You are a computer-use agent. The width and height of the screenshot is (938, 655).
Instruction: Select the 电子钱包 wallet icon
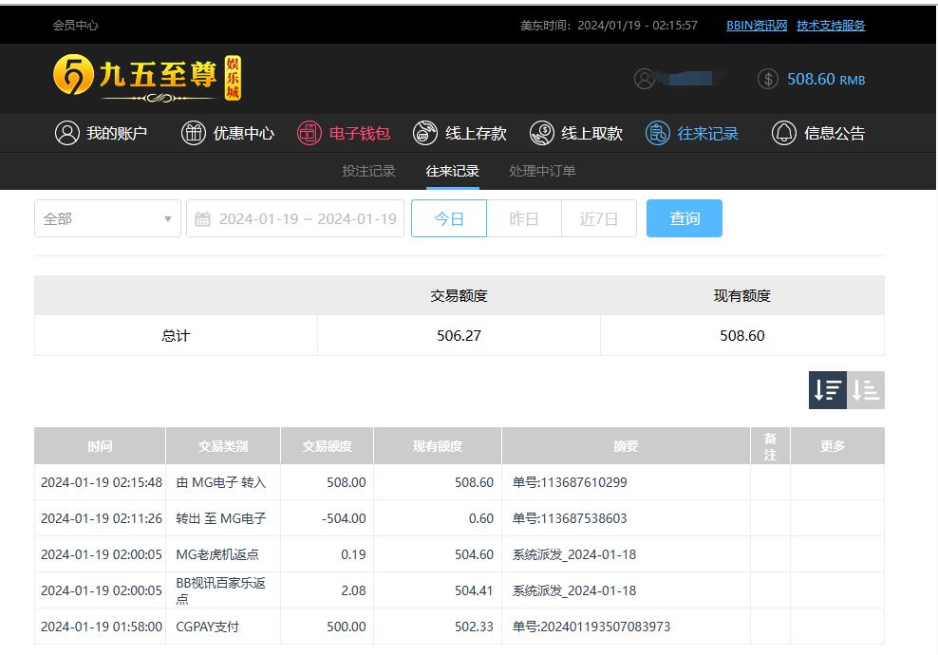pos(310,133)
